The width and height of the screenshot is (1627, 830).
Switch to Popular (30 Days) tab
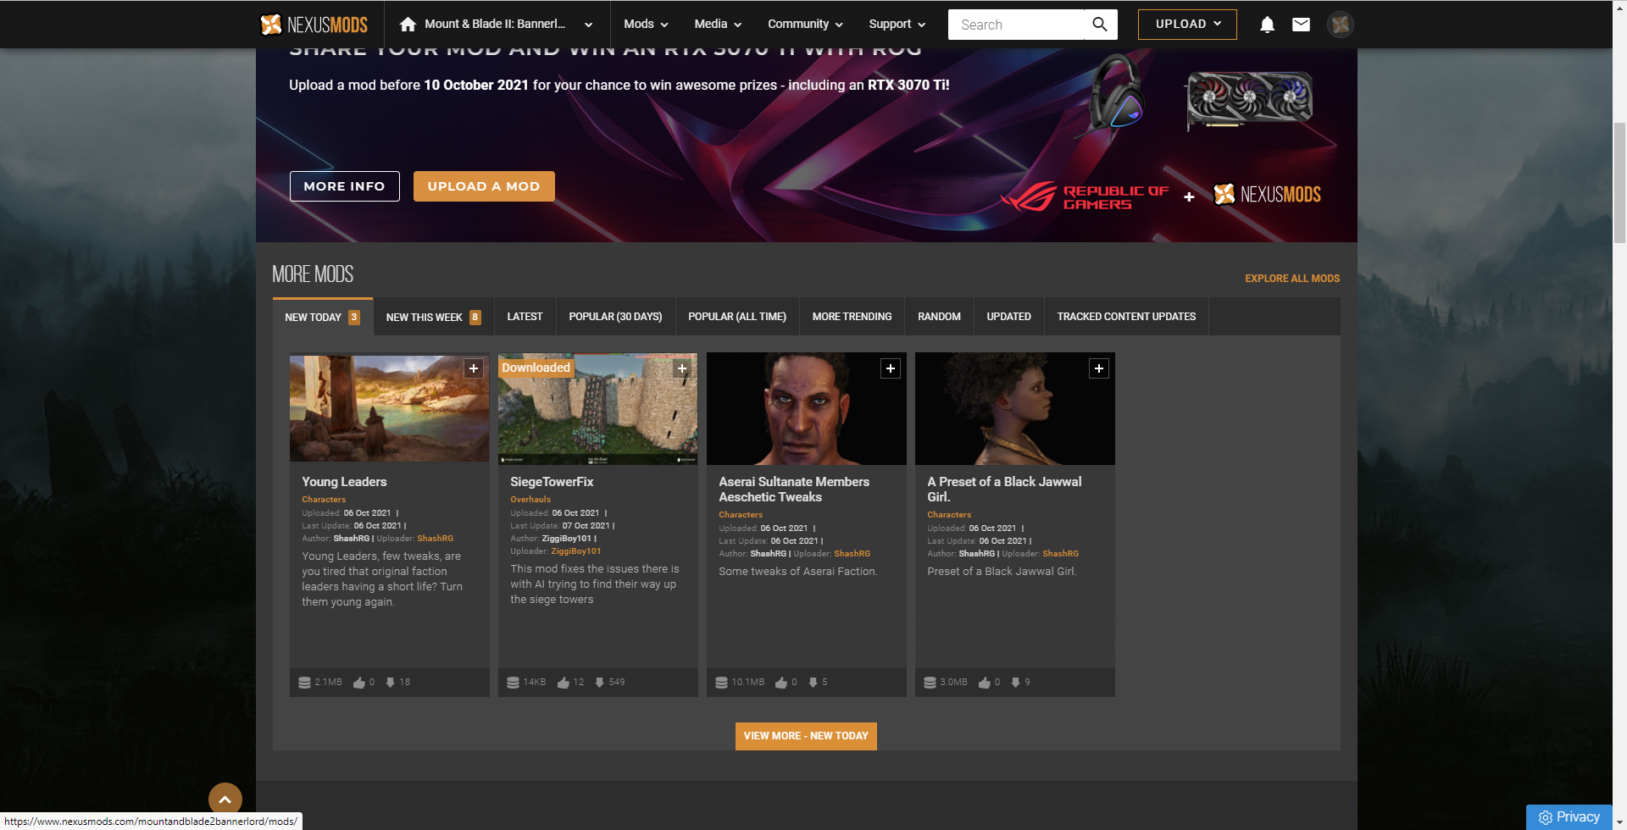pyautogui.click(x=615, y=317)
